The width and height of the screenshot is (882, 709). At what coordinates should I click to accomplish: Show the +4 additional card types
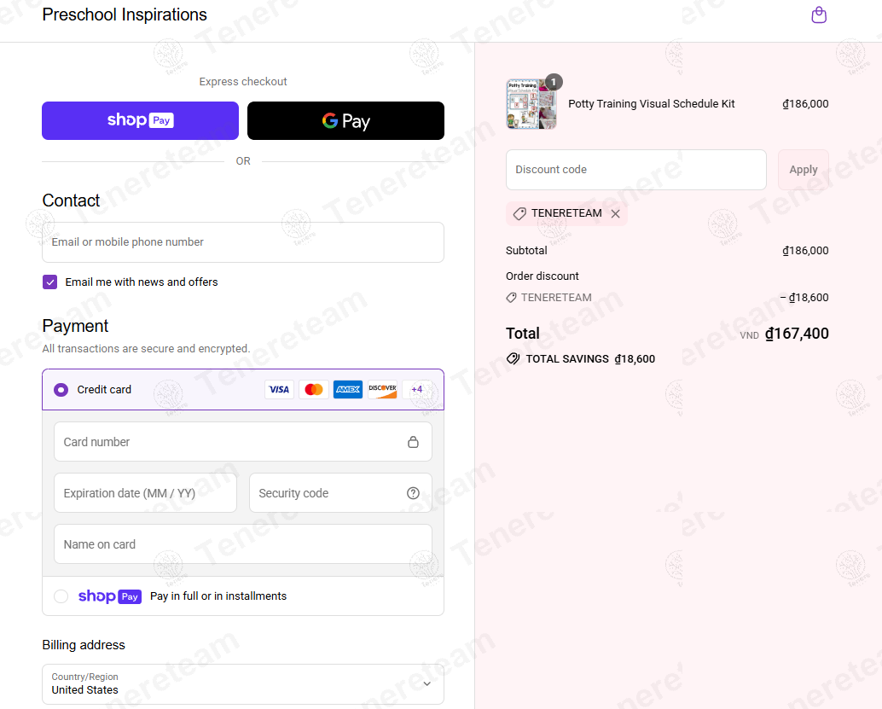coord(417,389)
